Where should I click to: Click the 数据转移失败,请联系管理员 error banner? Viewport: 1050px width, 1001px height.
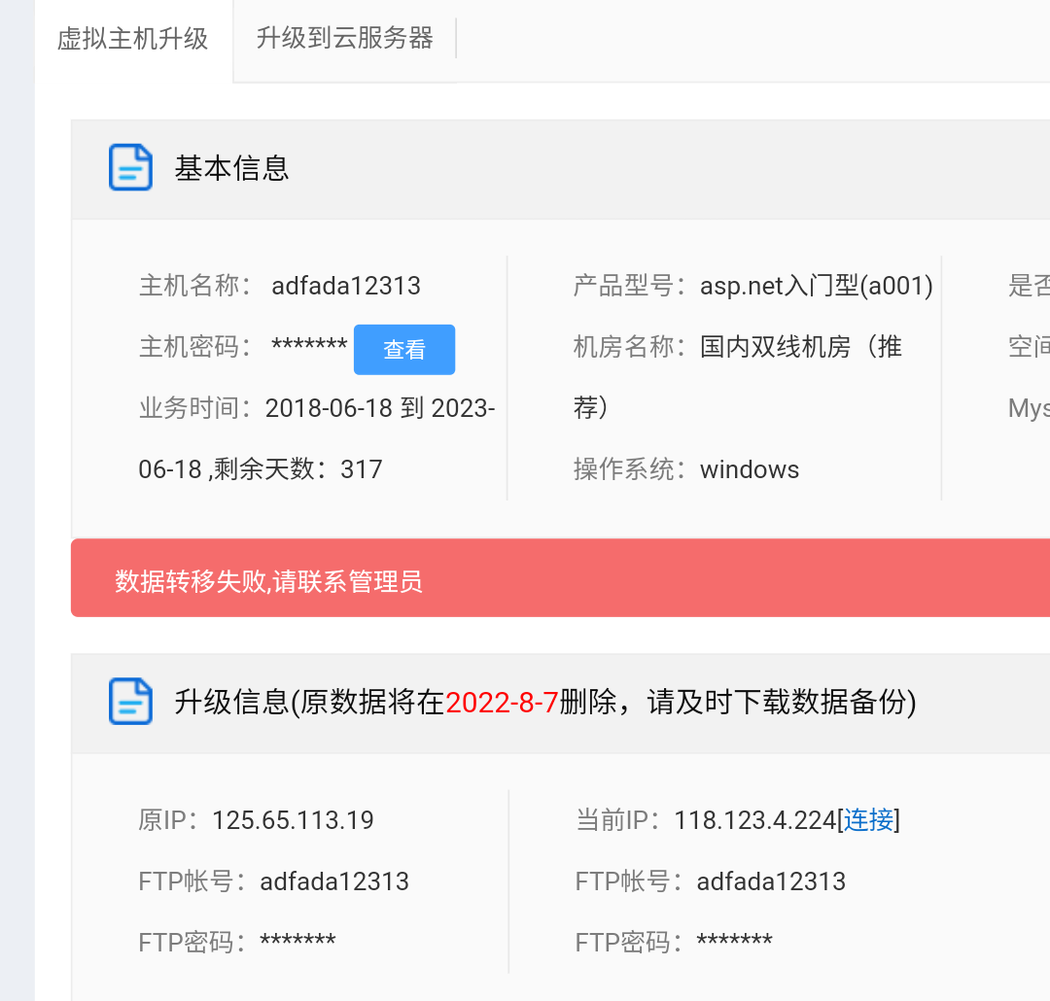[561, 578]
